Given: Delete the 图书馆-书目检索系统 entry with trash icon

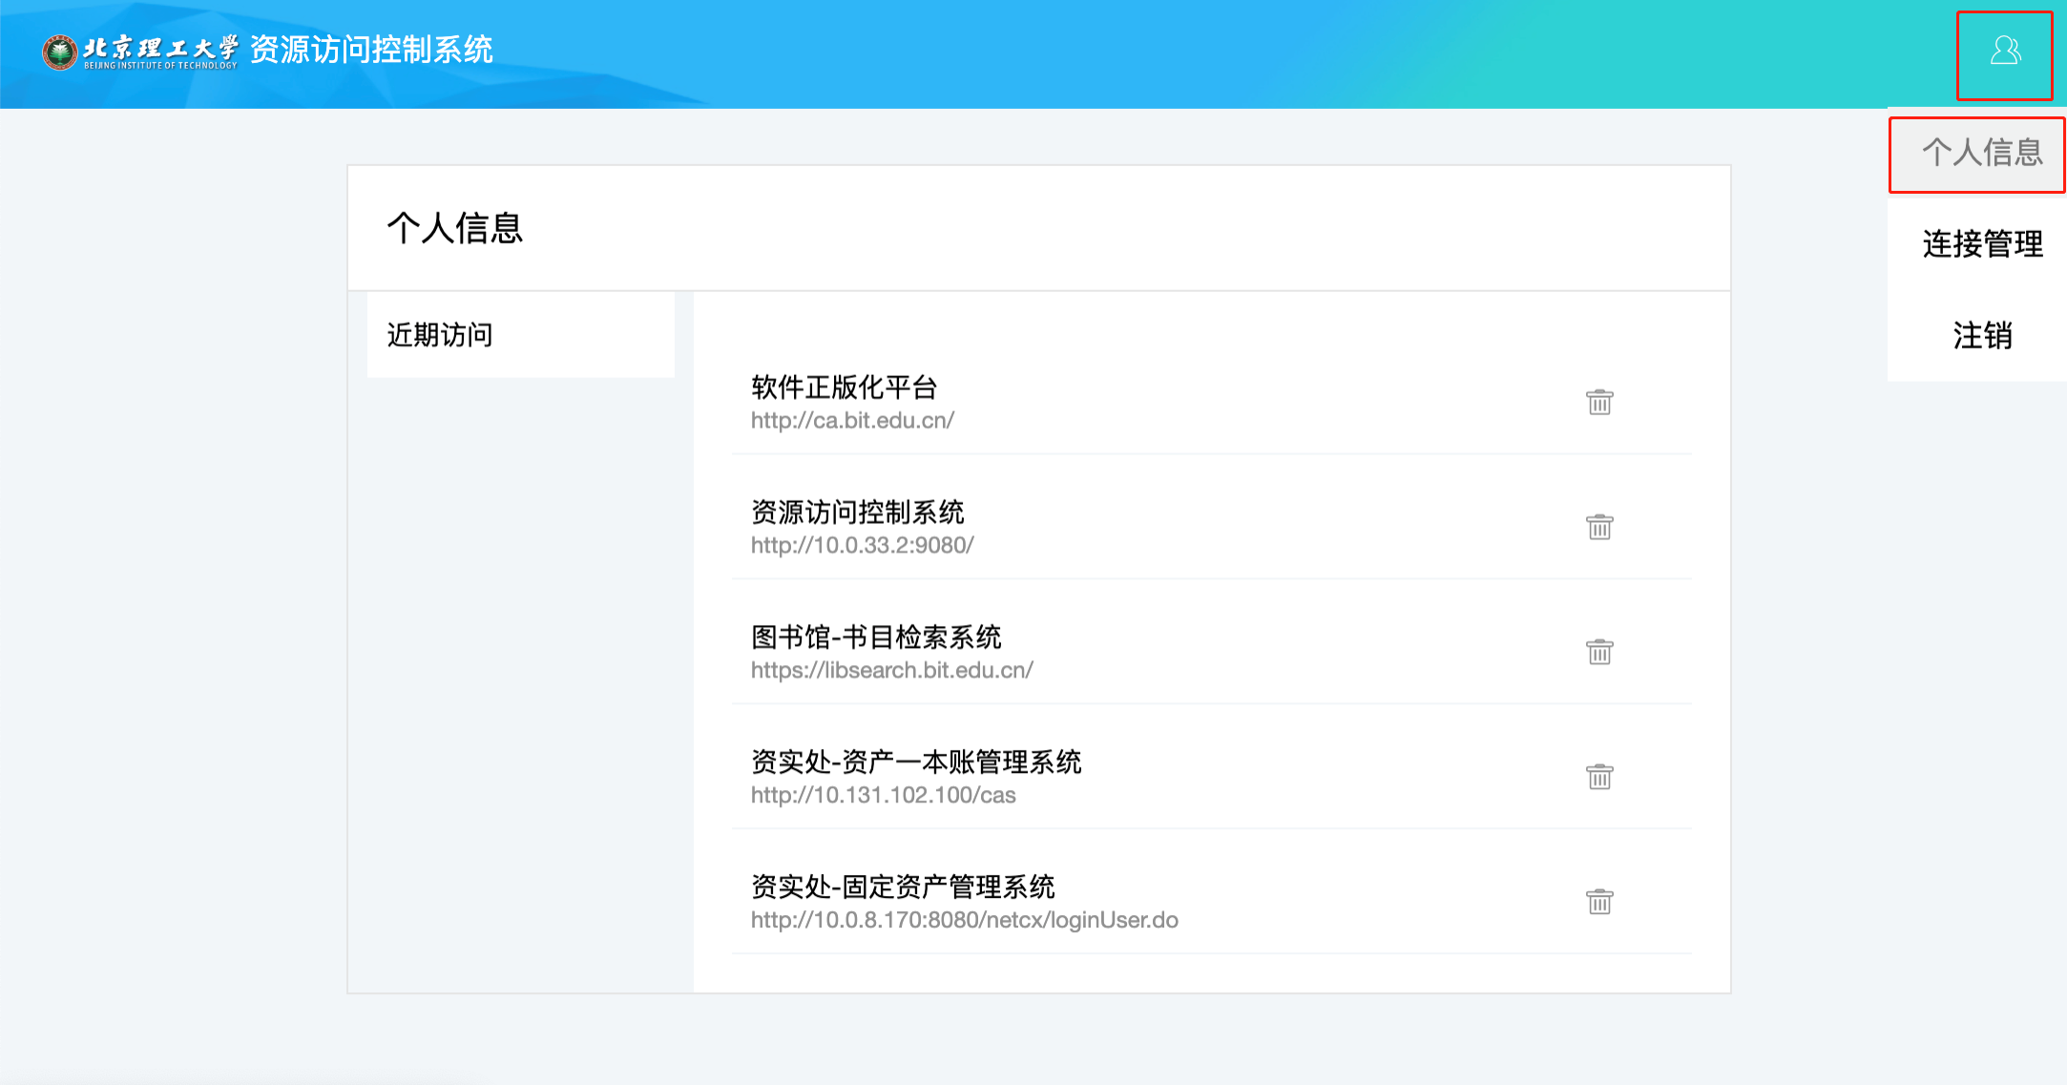Looking at the screenshot, I should (1599, 652).
